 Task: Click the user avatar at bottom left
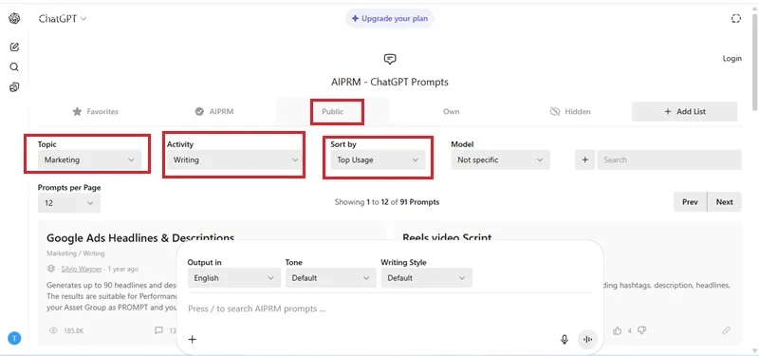tap(14, 338)
